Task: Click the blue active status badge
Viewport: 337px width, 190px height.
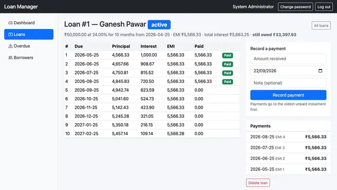Action: 159,25
